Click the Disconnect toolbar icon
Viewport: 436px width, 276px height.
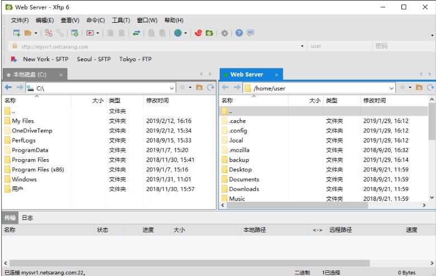point(49,33)
